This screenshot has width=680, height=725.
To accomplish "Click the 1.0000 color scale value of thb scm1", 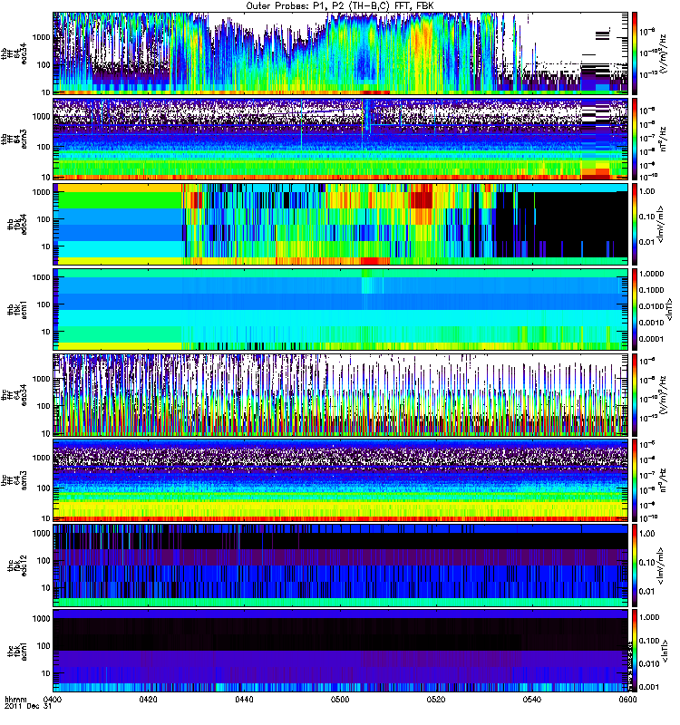I will 651,274.
